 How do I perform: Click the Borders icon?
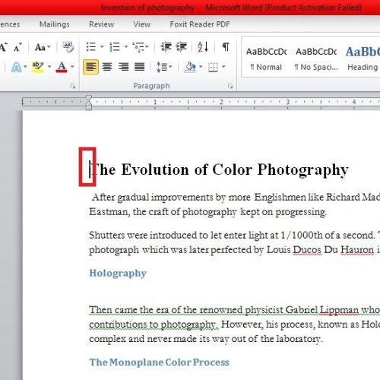pyautogui.click(x=213, y=67)
